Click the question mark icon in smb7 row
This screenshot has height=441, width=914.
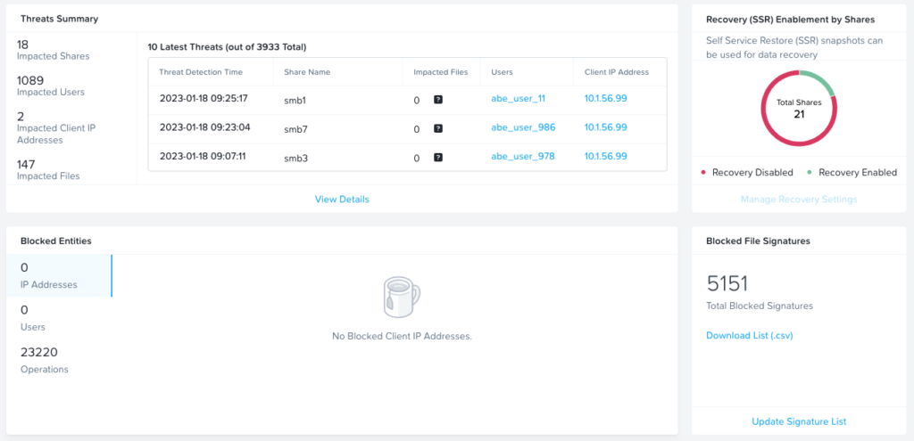click(x=437, y=128)
